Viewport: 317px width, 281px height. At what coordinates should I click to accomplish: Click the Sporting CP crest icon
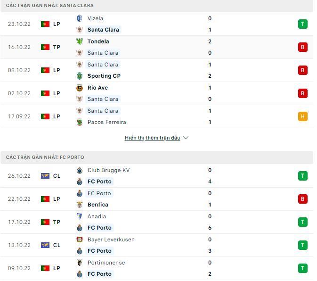[x=80, y=76]
